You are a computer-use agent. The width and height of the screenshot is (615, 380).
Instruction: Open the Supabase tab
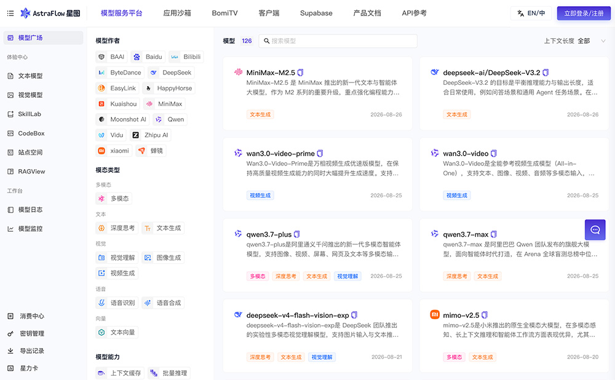316,13
